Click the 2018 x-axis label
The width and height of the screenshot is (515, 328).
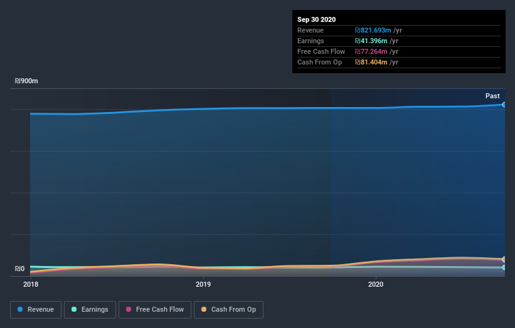(31, 284)
